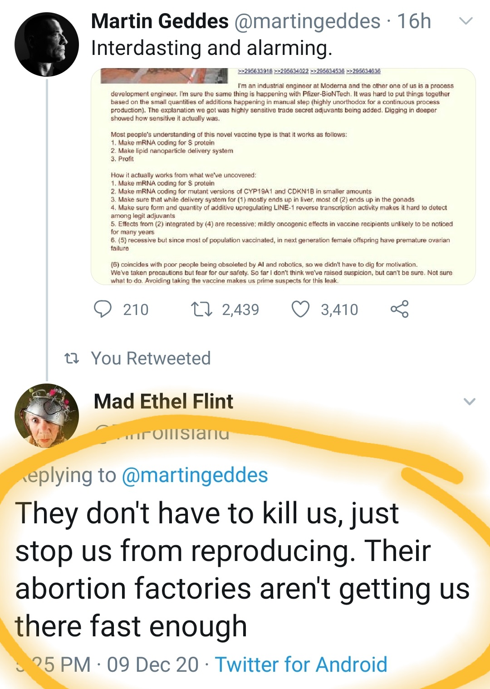The width and height of the screenshot is (490, 689).
Task: Open the attached yellow text image
Action: pos(283,177)
